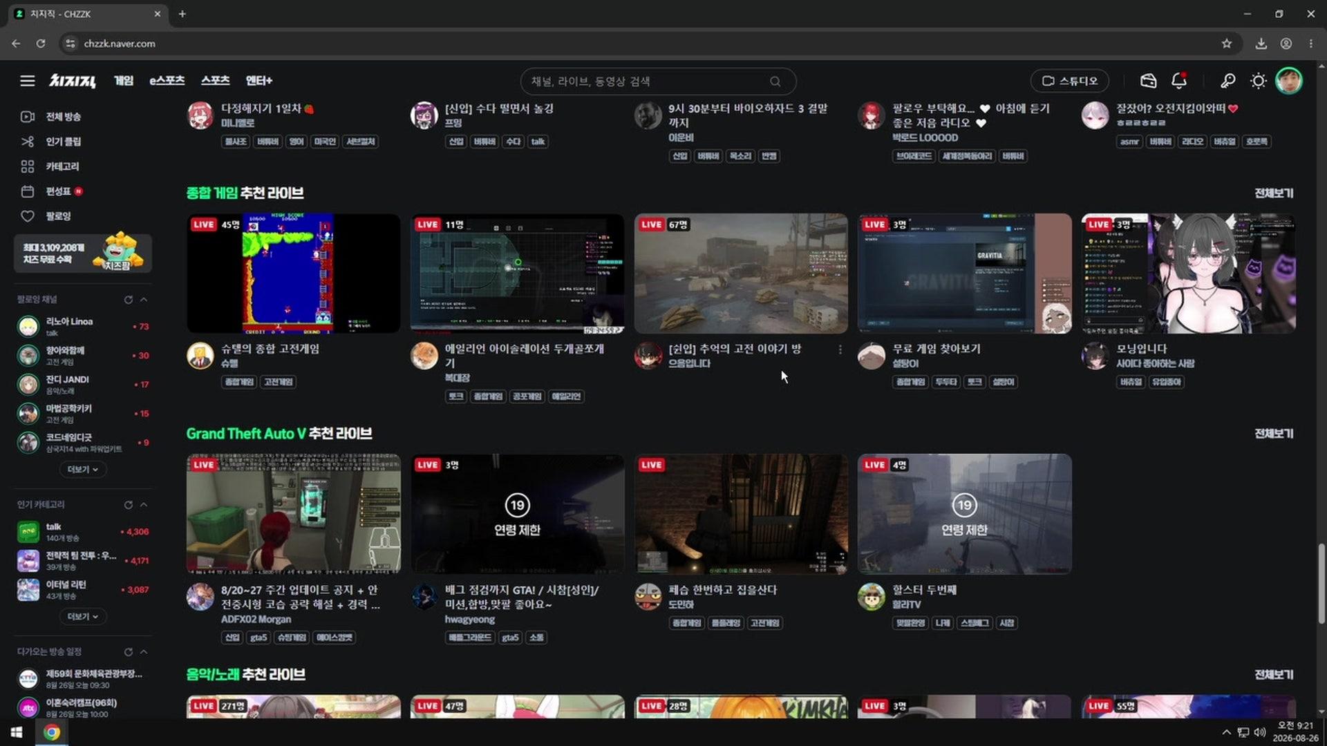Open a new browser tab with the plus button
Viewport: 1327px width, 746px height.
tap(182, 14)
